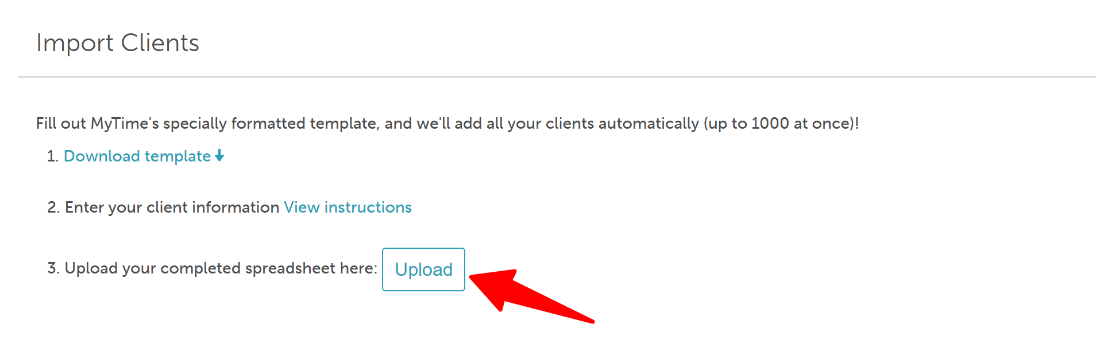This screenshot has height=339, width=1096.
Task: Click the word "Clients" in the page title
Action: [x=160, y=43]
